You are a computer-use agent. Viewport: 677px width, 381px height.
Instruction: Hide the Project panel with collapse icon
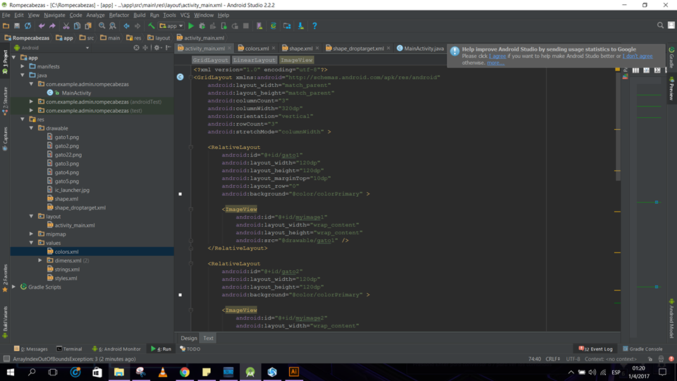point(168,48)
